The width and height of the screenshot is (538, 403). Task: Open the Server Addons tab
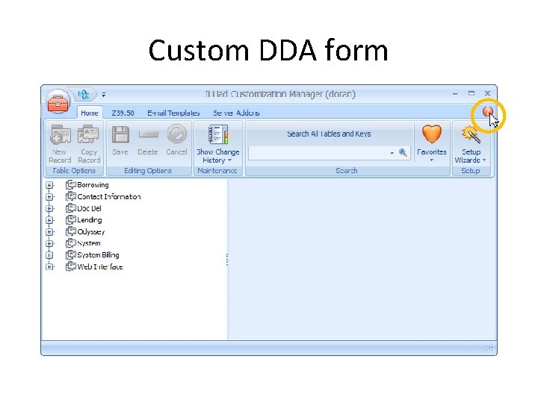[236, 113]
